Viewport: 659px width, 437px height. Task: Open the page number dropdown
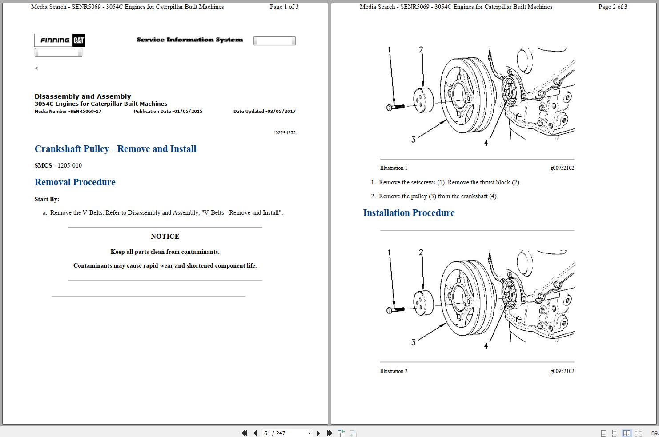[310, 433]
